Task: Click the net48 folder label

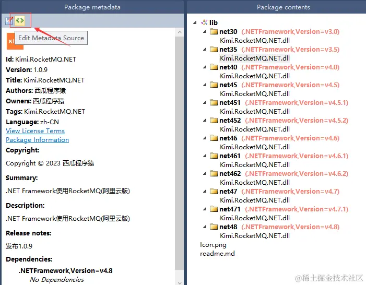Action: [228, 227]
